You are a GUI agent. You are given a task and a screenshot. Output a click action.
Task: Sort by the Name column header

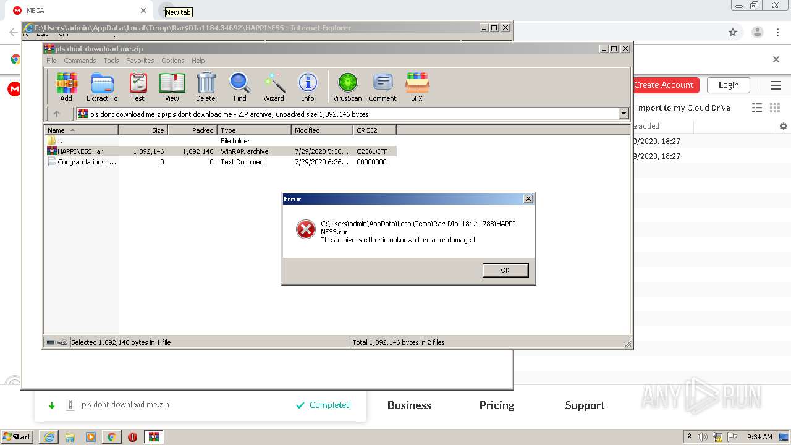click(x=81, y=130)
